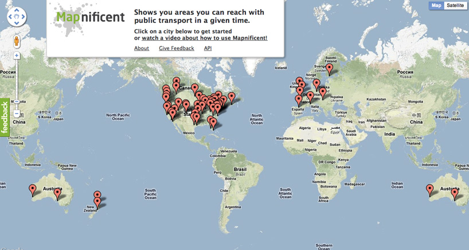
Task: Click the Iceland label
Action: [x=281, y=68]
